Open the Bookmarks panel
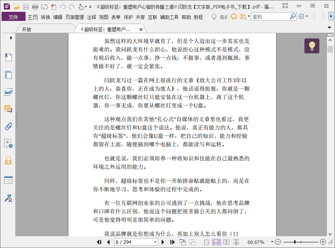335x248 pixels. pos(8,57)
